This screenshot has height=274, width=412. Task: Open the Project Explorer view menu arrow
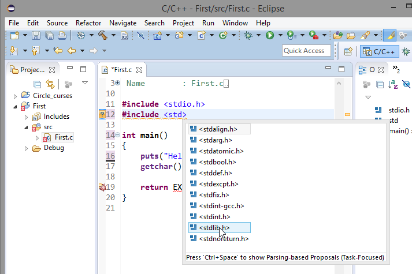tap(85, 84)
